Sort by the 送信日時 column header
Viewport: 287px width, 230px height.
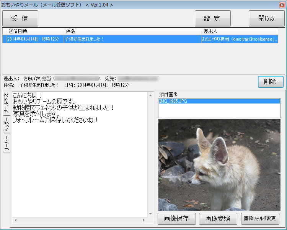click(x=34, y=31)
